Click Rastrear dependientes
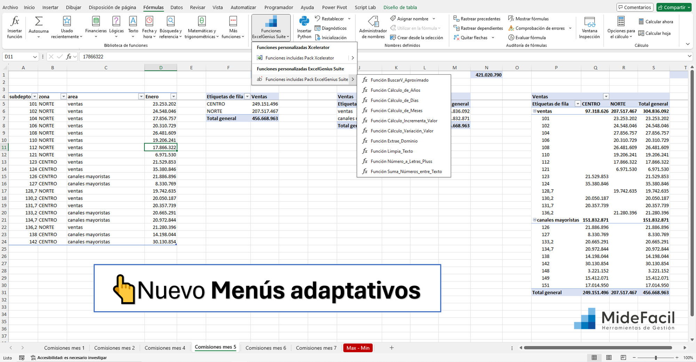The image size is (696, 362). tap(478, 28)
